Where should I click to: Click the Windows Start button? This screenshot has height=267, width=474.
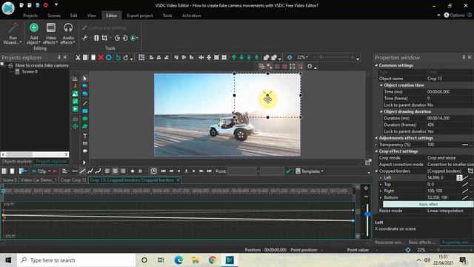click(8, 260)
